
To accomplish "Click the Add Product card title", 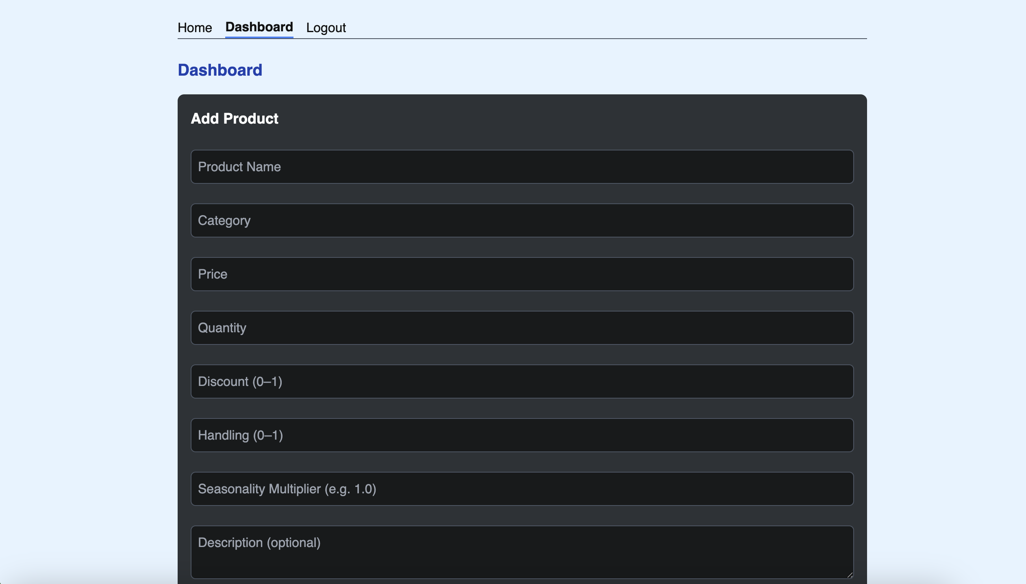I will 235,119.
